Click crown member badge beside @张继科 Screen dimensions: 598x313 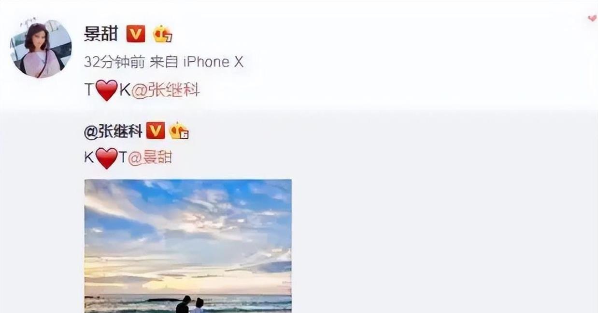(178, 131)
